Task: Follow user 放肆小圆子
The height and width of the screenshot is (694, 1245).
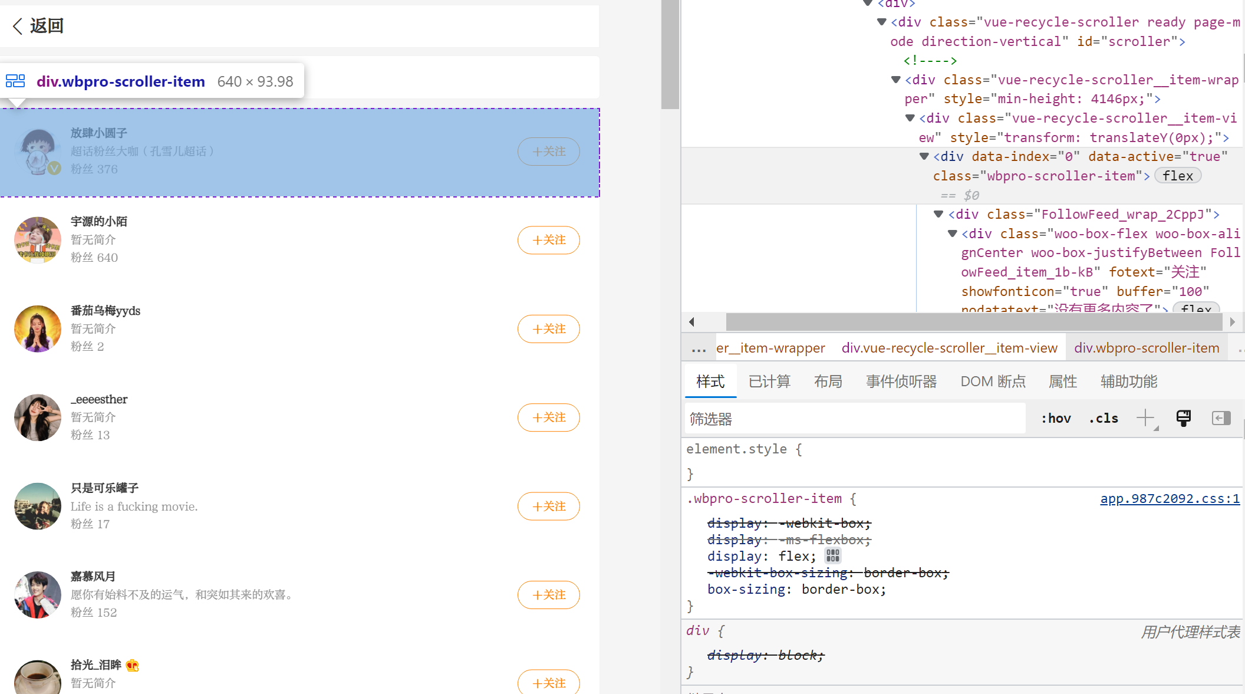Action: tap(548, 152)
